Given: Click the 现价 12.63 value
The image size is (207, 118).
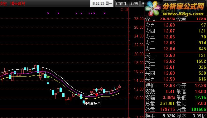Looking at the screenshot, I should point(169,86).
